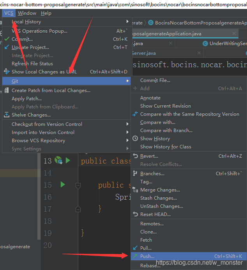Expand the Git submenu arrow
Image resolution: width=247 pixels, height=270 pixels.
tap(127, 81)
